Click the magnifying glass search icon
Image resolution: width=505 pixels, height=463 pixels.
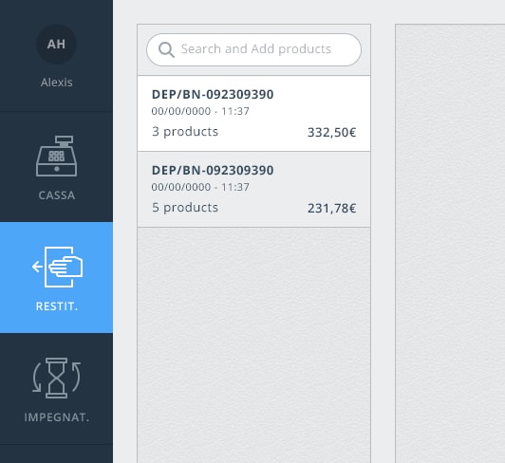pos(166,50)
